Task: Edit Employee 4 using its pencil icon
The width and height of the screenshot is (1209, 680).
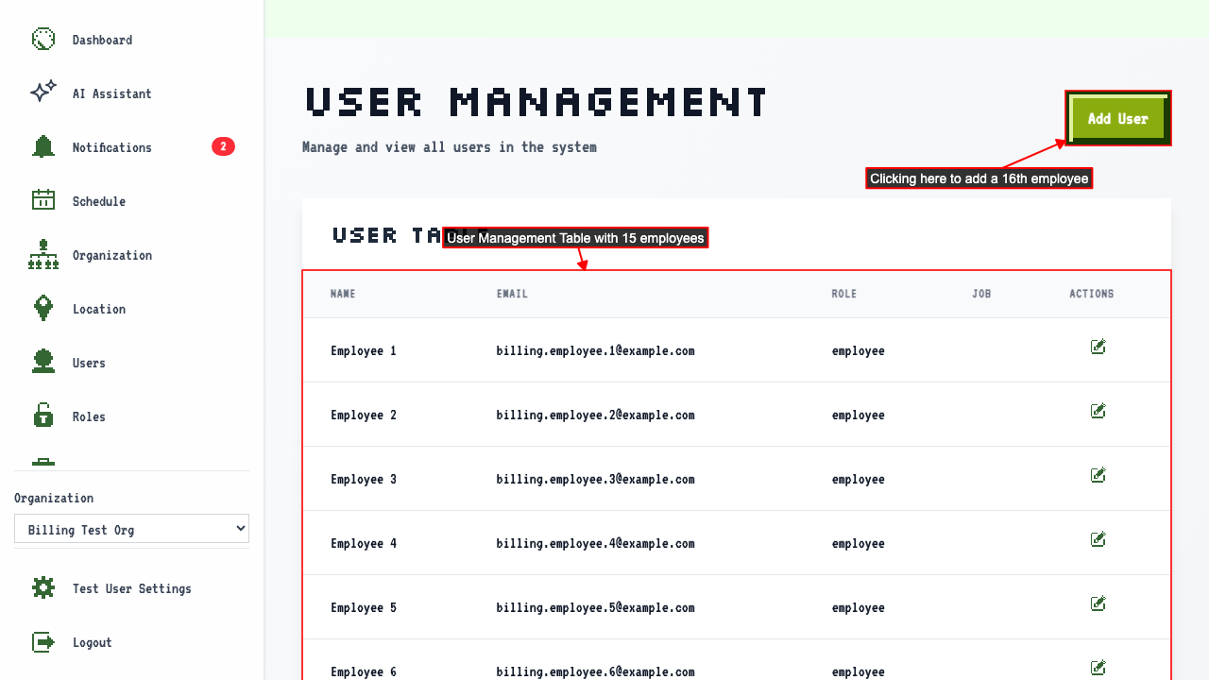Action: click(1098, 540)
